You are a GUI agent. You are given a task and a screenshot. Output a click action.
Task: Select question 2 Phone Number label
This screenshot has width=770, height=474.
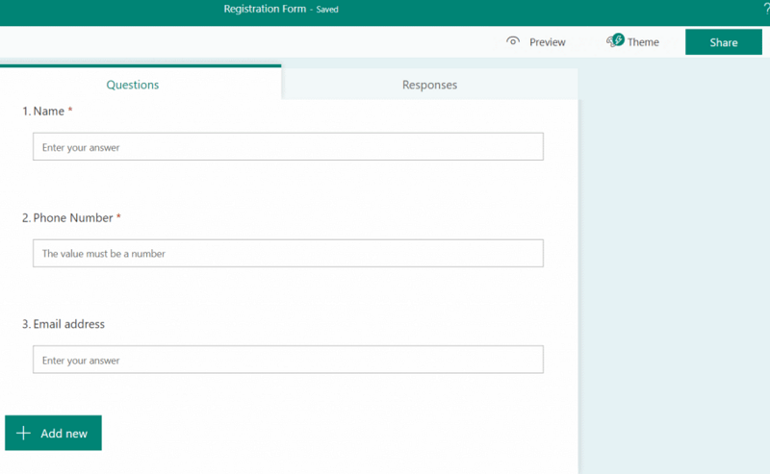[72, 218]
